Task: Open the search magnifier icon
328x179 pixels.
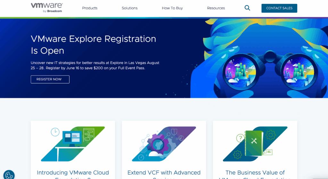Action: [x=247, y=8]
